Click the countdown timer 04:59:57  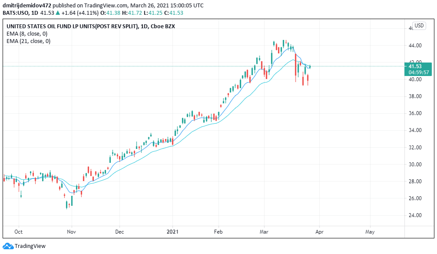pos(419,73)
